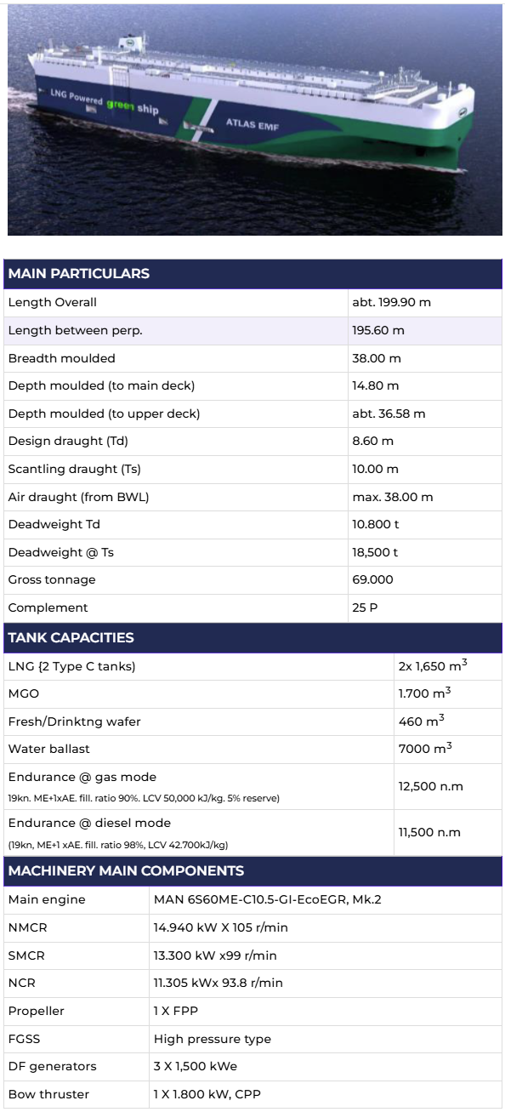
Task: Select the Endurance @ gas mode row
Action: [252, 786]
